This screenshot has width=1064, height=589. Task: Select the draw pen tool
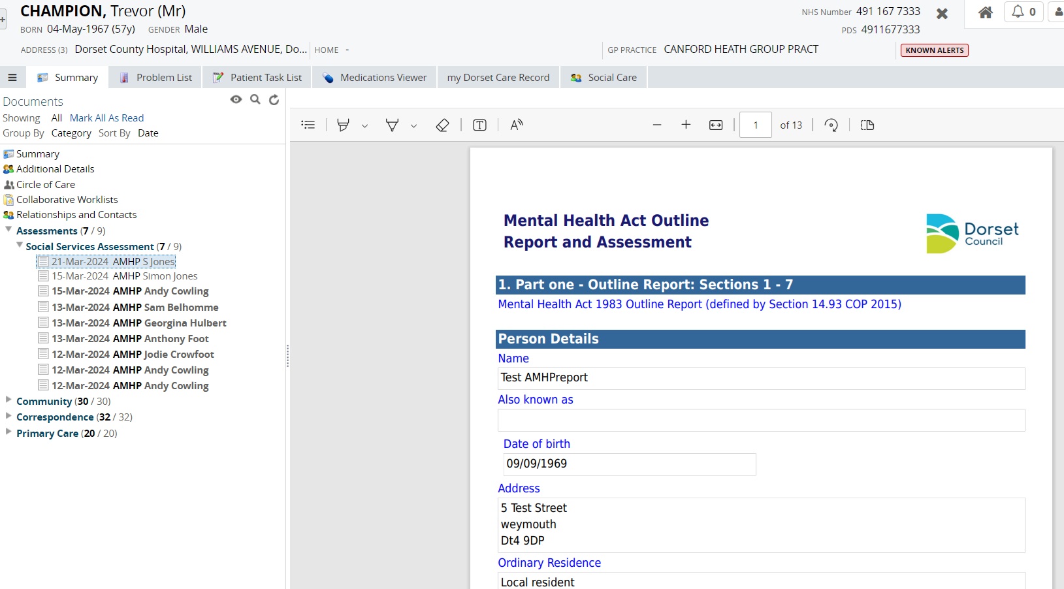392,125
